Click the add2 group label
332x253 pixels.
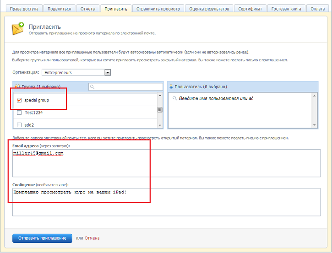[29, 125]
